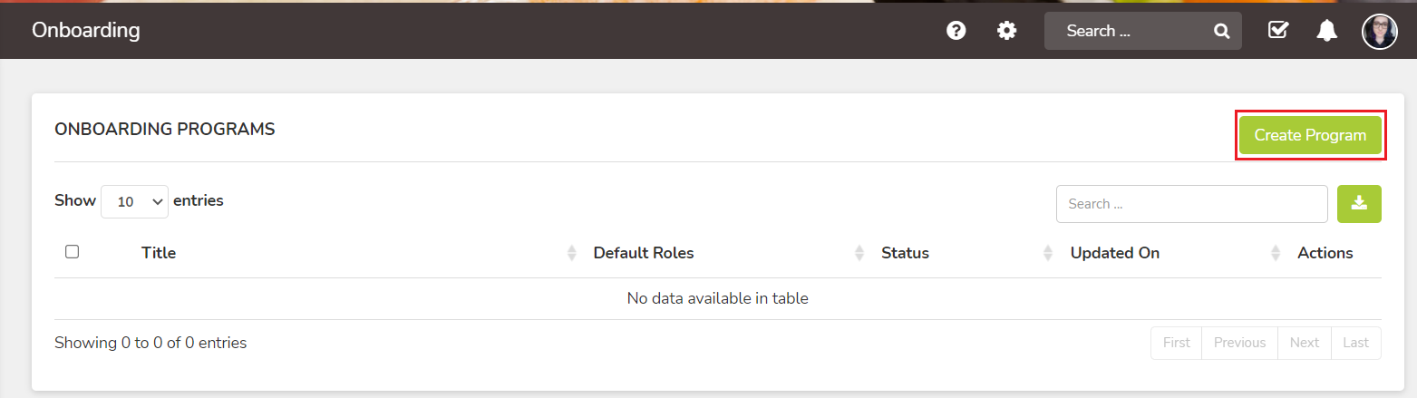Click the Create Program button
Image resolution: width=1417 pixels, height=398 pixels.
(1310, 136)
